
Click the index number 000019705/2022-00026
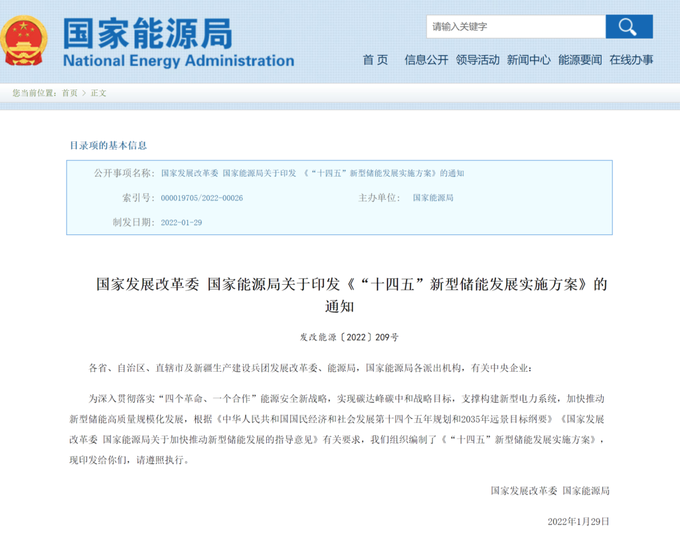202,198
